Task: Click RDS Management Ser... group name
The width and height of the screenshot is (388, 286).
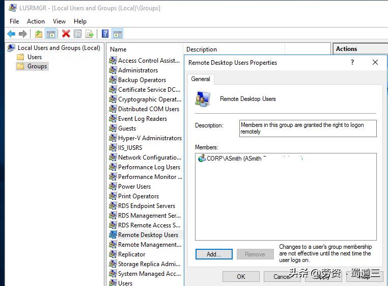Action: pos(150,215)
